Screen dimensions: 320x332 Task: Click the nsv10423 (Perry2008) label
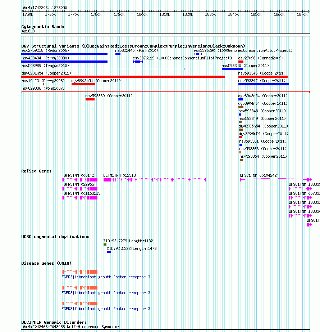point(43,81)
